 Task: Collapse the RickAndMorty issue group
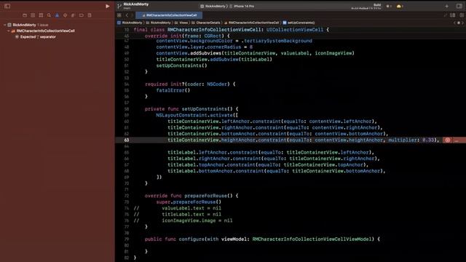click(x=5, y=25)
